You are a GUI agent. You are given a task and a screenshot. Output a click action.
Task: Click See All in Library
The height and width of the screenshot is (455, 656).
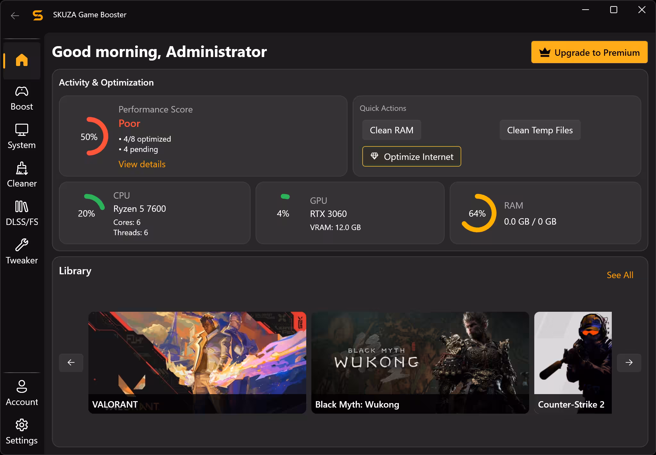[x=620, y=275]
